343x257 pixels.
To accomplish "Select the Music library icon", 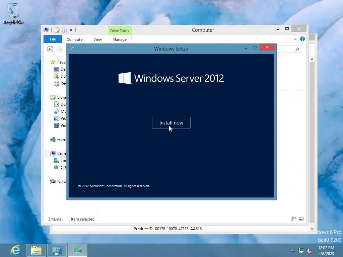I will click(x=56, y=111).
